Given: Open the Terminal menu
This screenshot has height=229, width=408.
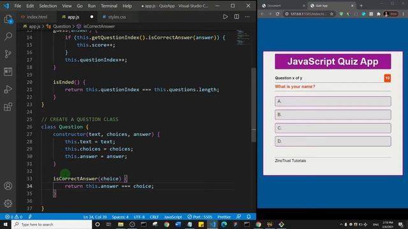Looking at the screenshot, I should click(x=109, y=6).
